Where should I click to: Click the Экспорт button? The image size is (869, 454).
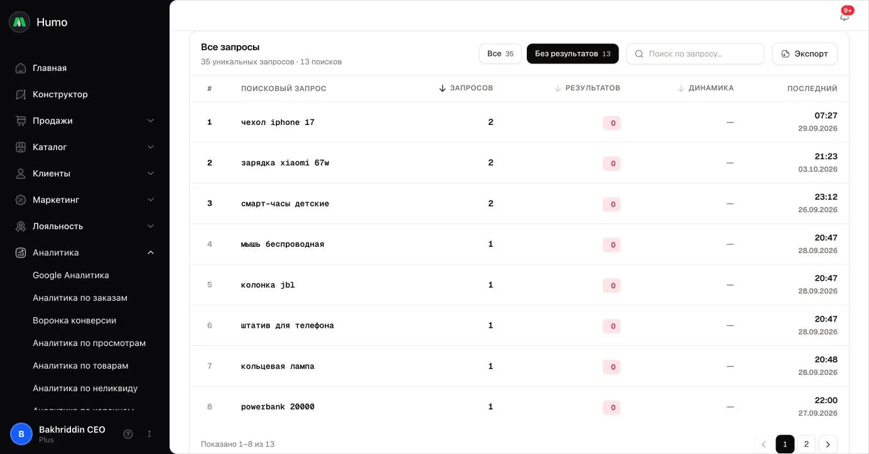tap(804, 54)
